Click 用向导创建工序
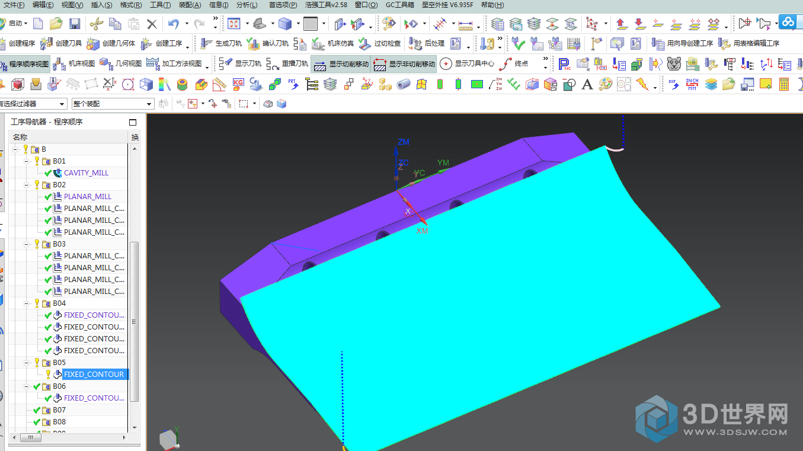 tap(682, 44)
